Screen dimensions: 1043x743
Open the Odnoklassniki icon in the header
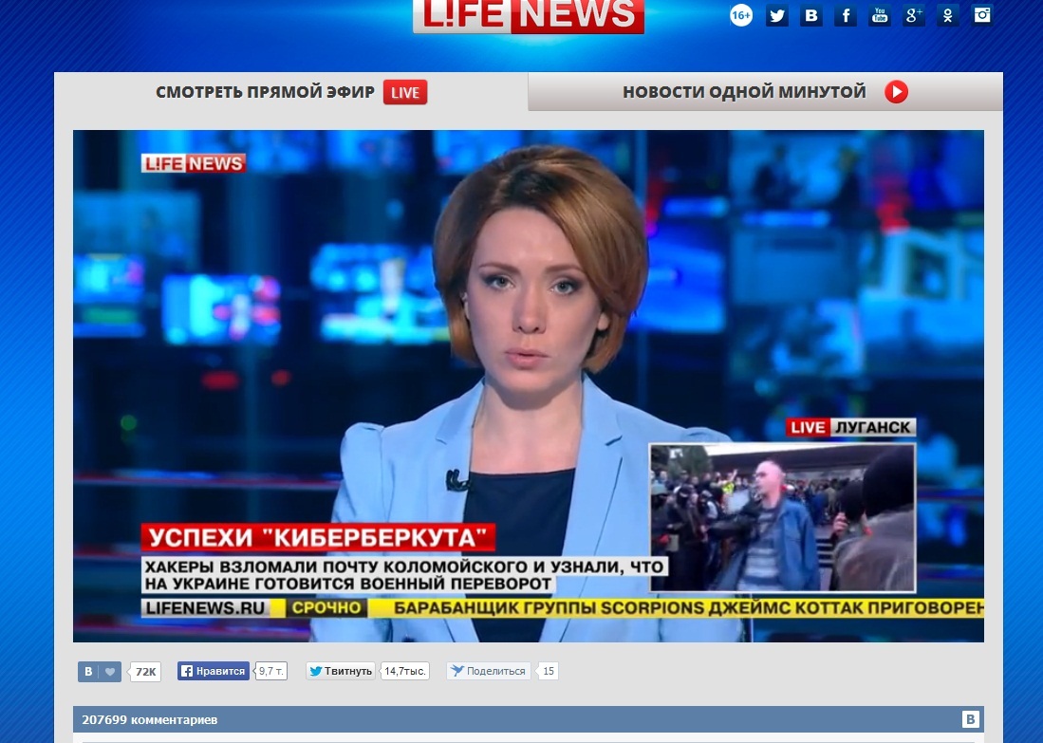coord(948,15)
